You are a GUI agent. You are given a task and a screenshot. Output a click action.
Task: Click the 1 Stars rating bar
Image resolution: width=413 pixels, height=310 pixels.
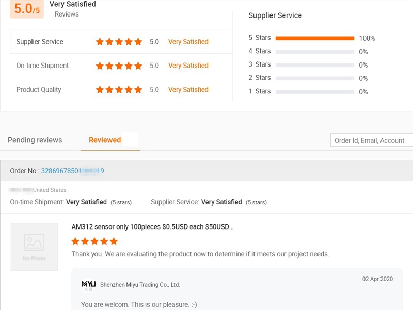point(314,92)
